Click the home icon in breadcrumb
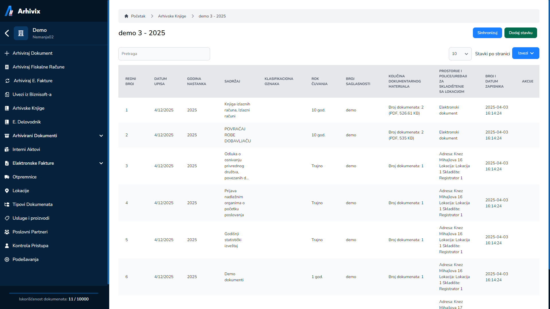The width and height of the screenshot is (550, 309). tap(126, 16)
